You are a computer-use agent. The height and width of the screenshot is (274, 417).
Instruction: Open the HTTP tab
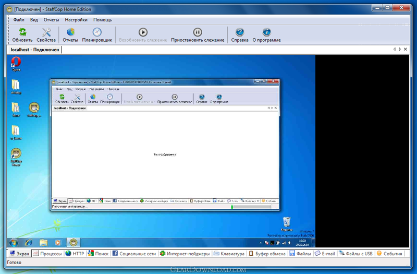click(75, 254)
